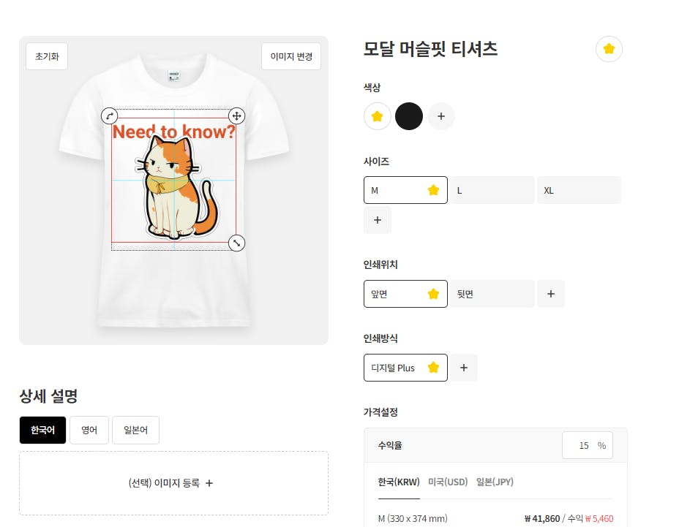Click the 초기화 reset button
This screenshot has width=679, height=527.
click(x=47, y=57)
